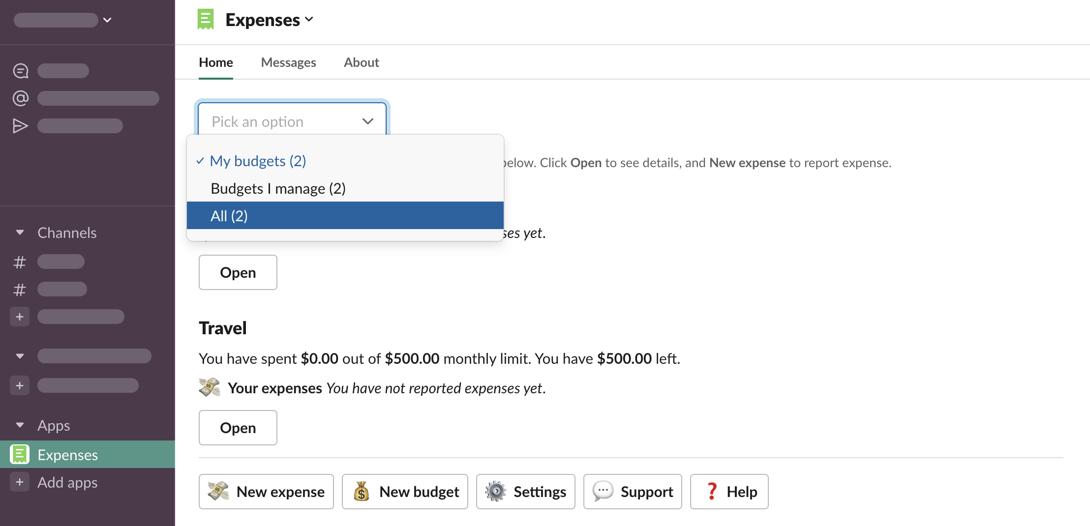Click the New expense button
This screenshot has width=1090, height=526.
266,492
